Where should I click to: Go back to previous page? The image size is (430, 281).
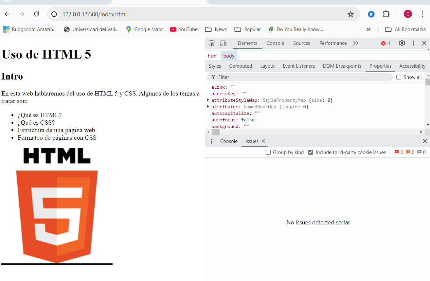point(7,14)
